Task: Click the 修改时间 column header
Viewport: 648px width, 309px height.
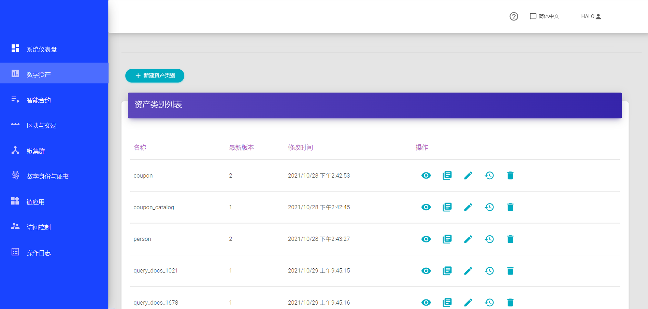Action: (x=300, y=148)
